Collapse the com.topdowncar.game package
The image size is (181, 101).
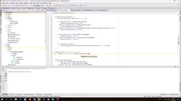pyautogui.click(x=8, y=52)
